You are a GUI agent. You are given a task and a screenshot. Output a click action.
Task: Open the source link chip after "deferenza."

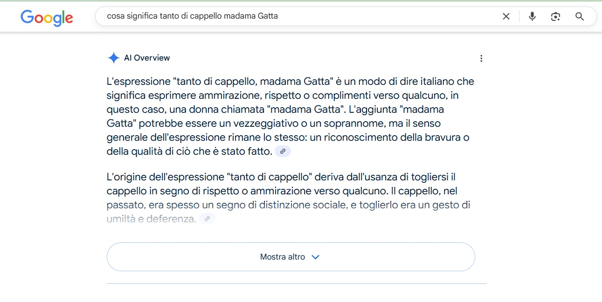click(207, 219)
